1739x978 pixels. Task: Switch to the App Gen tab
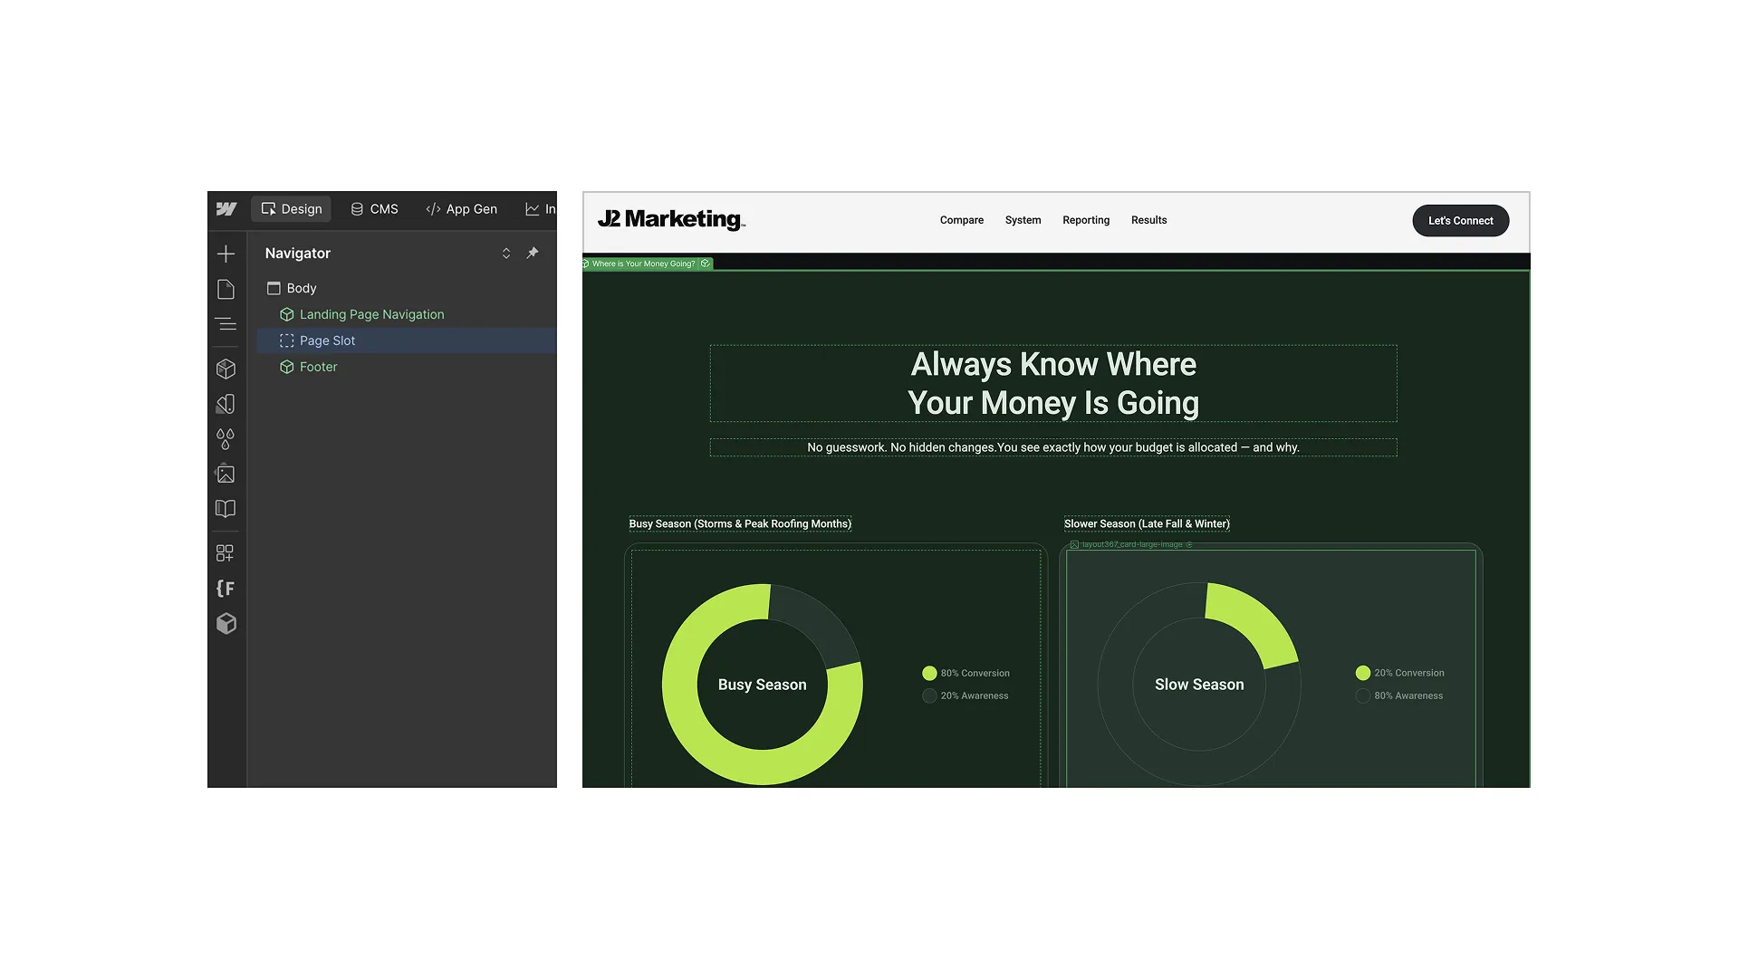click(461, 209)
